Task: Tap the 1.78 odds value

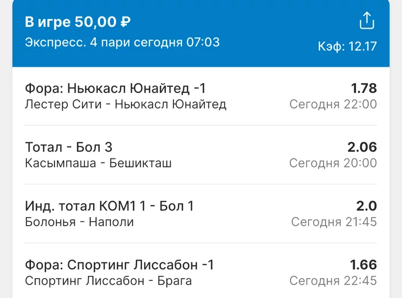Action: click(364, 88)
